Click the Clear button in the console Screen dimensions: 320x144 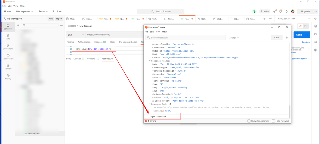coord(277,38)
